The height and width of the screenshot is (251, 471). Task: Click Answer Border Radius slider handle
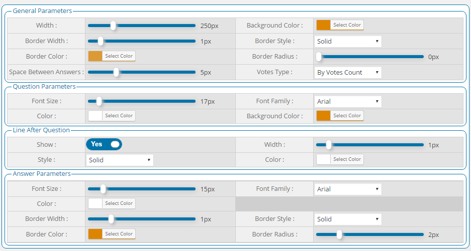[x=339, y=234]
